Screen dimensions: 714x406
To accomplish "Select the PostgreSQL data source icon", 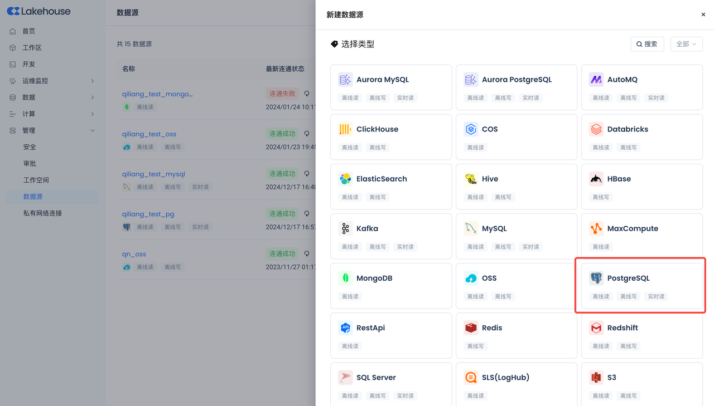I will [596, 278].
